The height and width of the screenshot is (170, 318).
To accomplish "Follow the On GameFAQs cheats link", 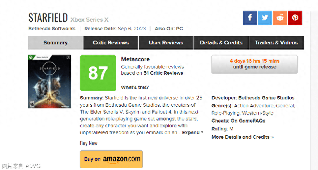I will point(248,121).
